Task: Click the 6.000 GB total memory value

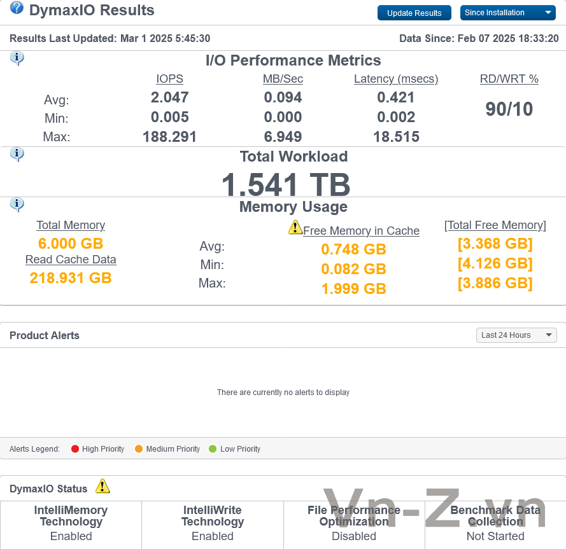Action: [x=71, y=244]
